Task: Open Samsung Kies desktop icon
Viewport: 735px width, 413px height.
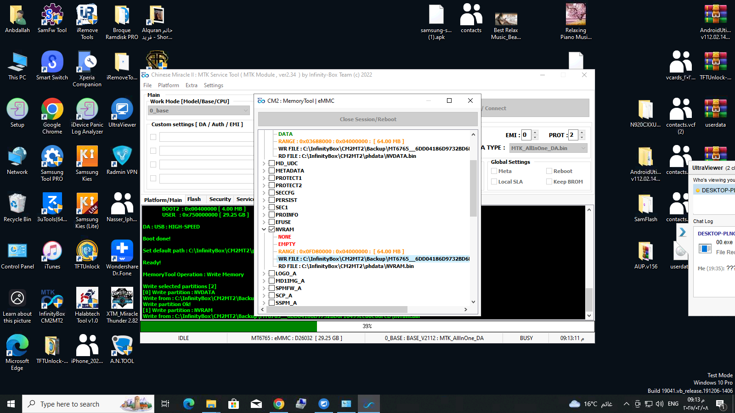Action: coord(87,163)
